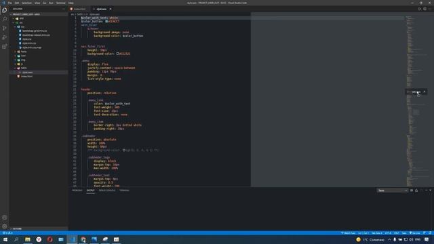Open Yandex Browser from the taskbar
This screenshot has width=434, height=244.
39,239
